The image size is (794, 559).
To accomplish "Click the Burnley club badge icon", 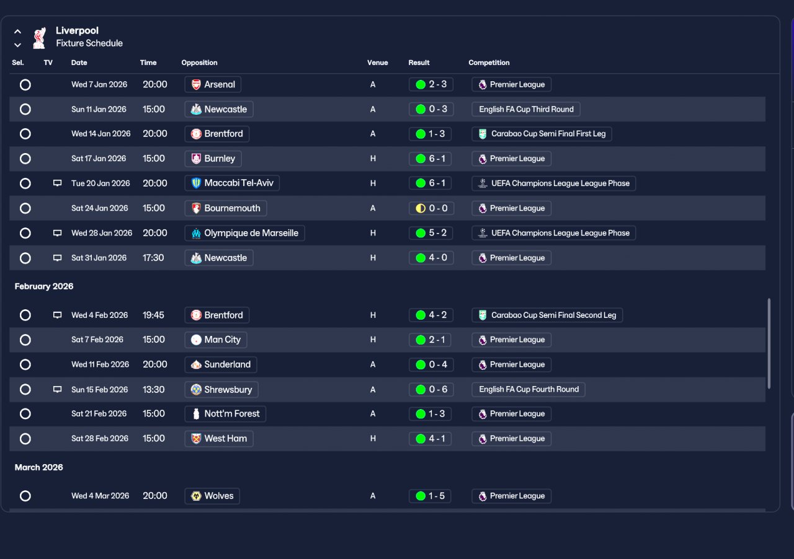I will [x=196, y=159].
